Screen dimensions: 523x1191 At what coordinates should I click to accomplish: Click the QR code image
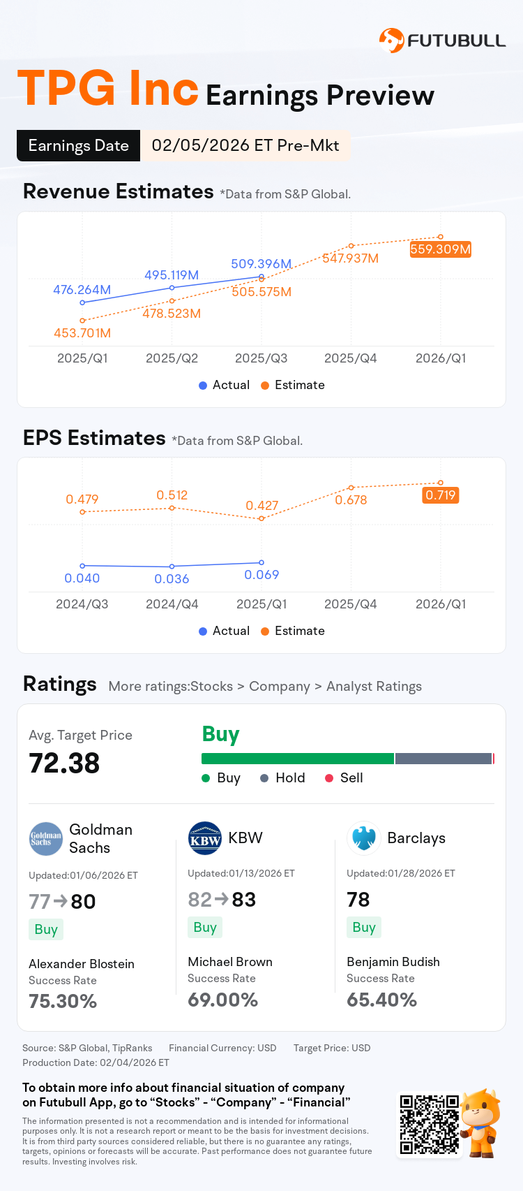(x=429, y=1124)
